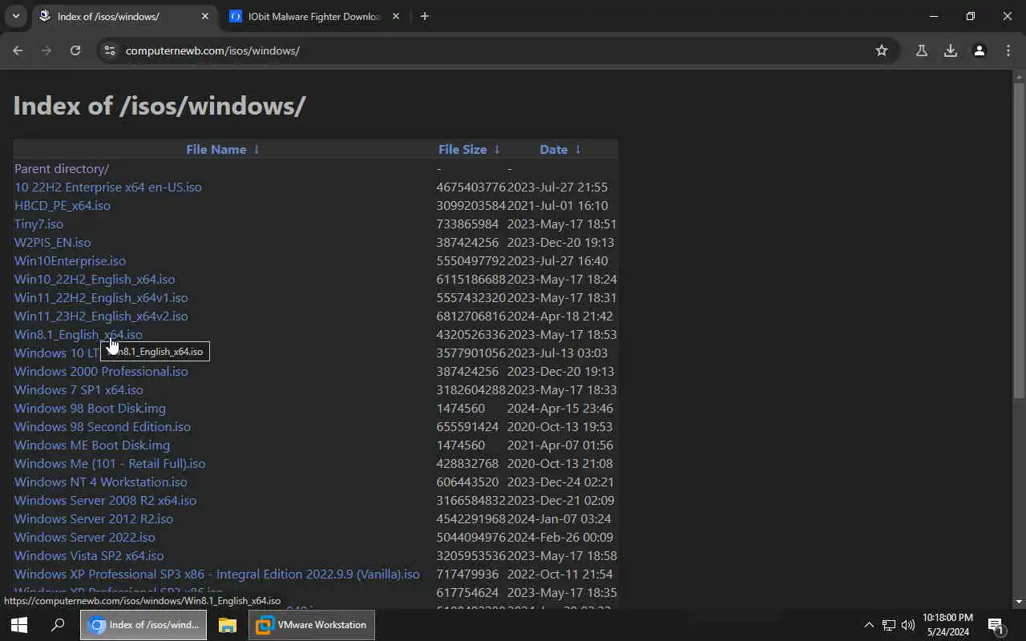The width and height of the screenshot is (1026, 641).
Task: Select file size 4320526336 for Win8.1
Action: [x=471, y=334]
